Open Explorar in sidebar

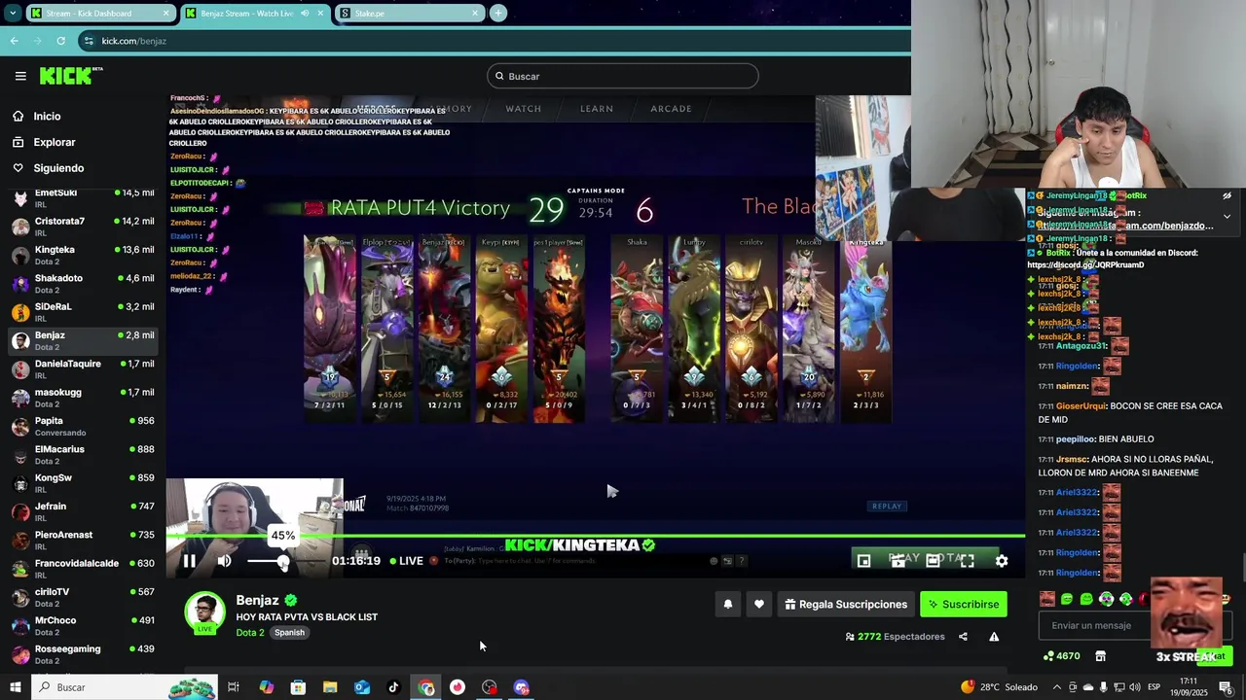point(54,142)
